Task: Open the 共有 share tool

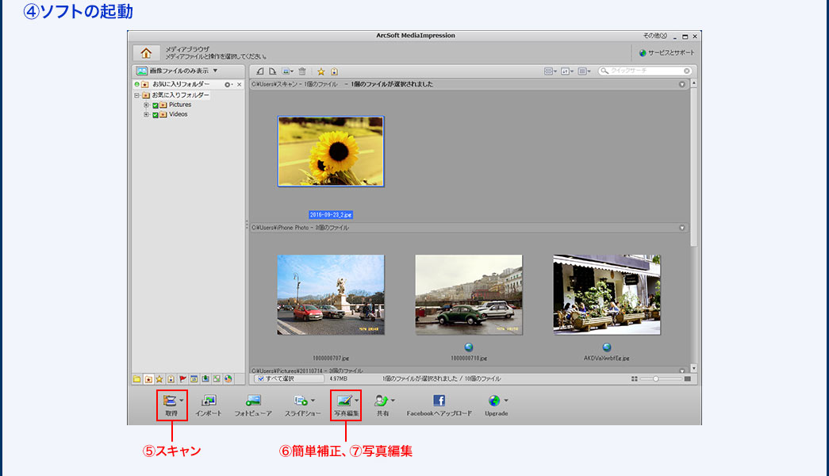Action: click(383, 405)
